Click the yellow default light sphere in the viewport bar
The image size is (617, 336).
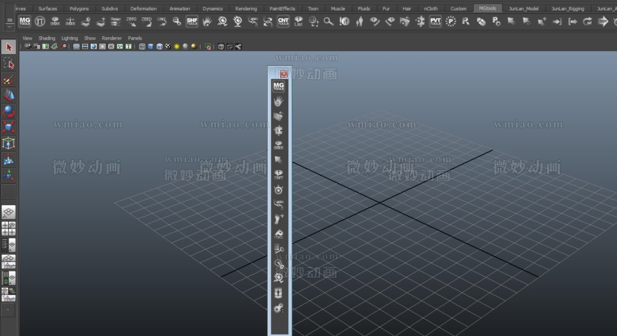(176, 46)
